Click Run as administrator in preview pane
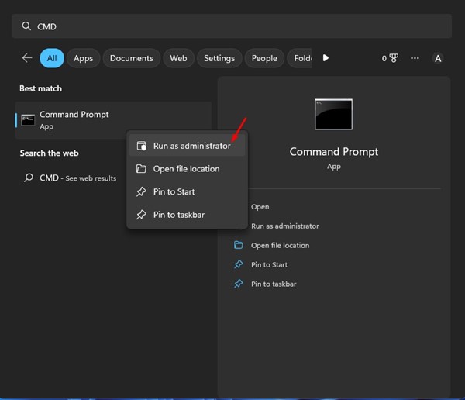The height and width of the screenshot is (400, 465). click(285, 226)
